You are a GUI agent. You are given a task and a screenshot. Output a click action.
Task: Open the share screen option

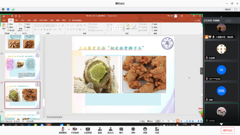[88, 131]
